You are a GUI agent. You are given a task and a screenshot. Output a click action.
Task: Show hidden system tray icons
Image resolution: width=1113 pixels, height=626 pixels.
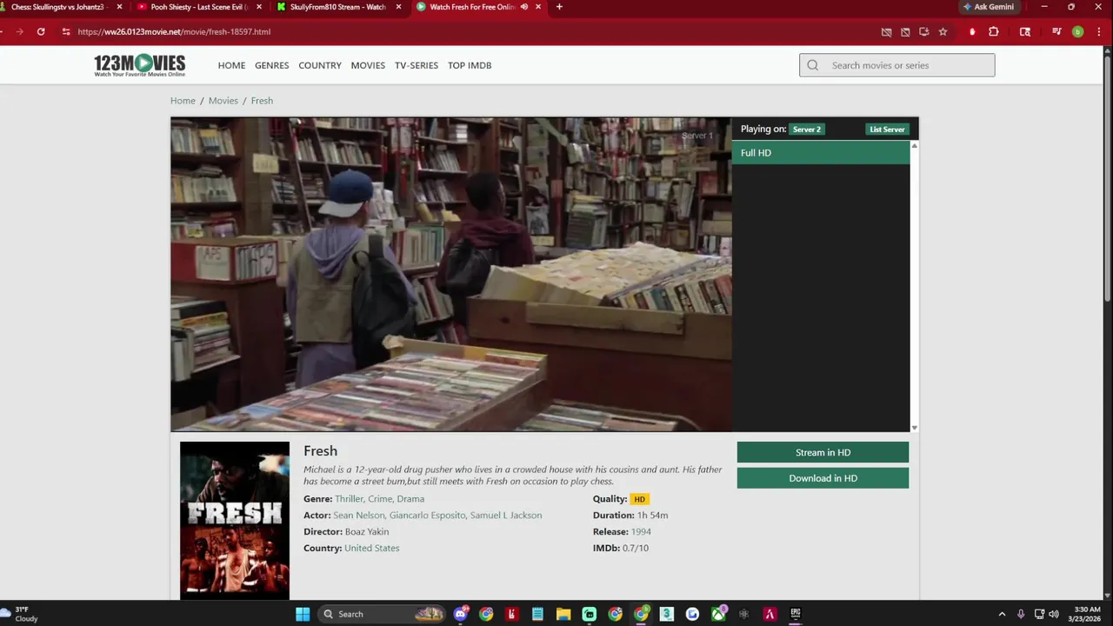[x=1002, y=614]
